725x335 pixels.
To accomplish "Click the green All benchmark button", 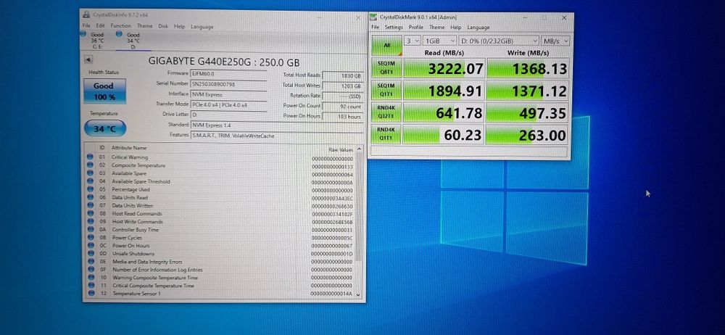I will click(387, 46).
